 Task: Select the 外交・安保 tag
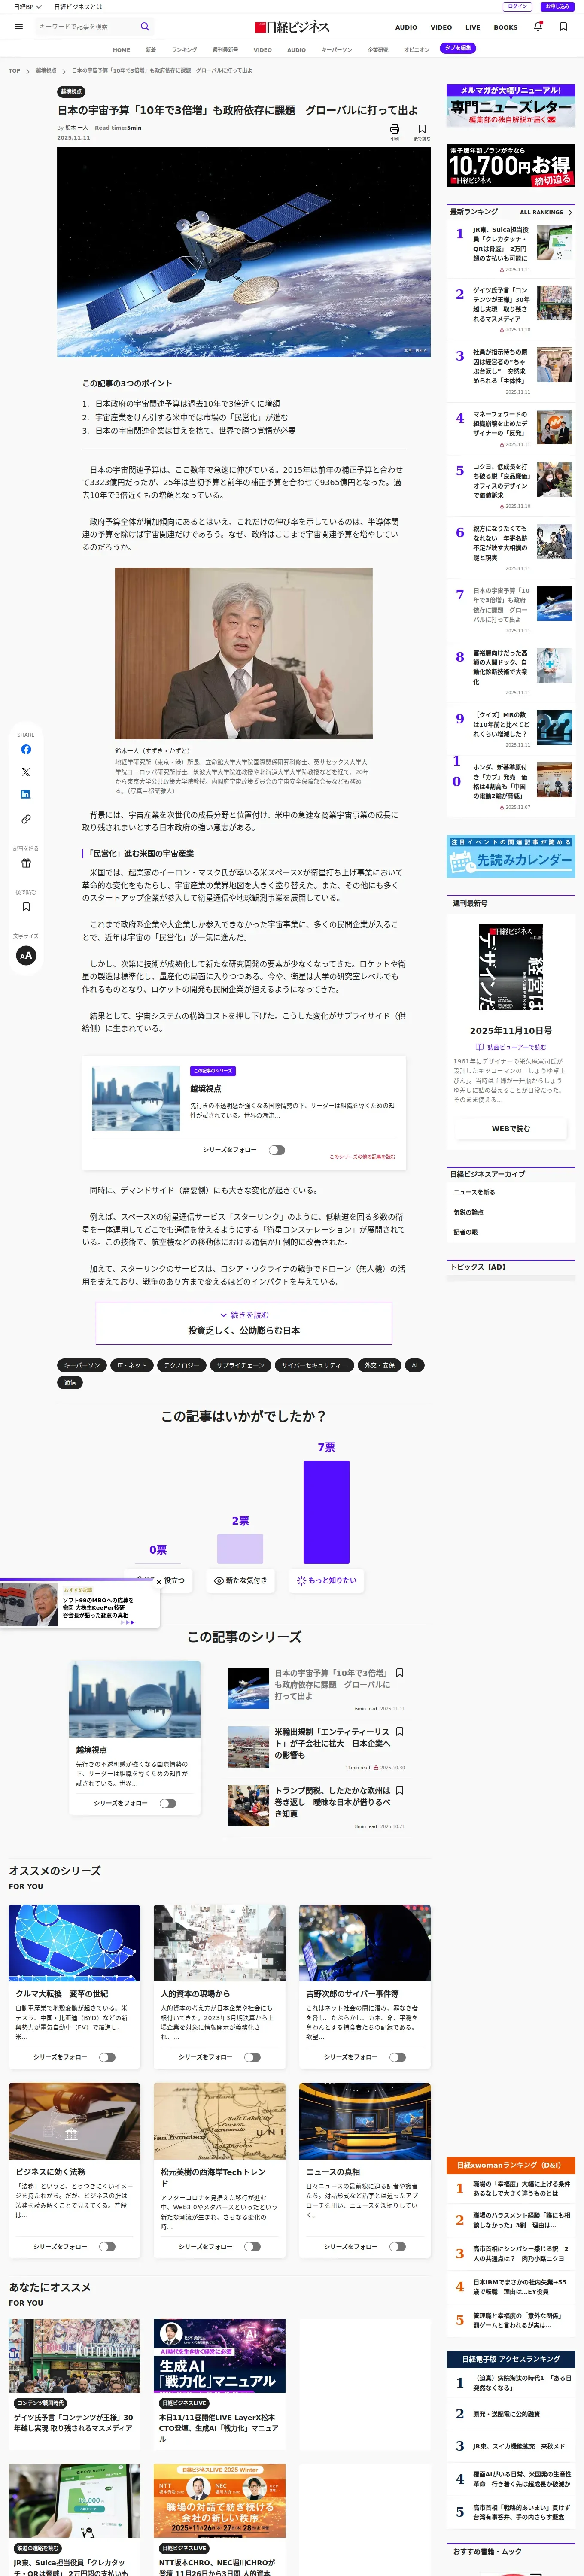point(379,1365)
